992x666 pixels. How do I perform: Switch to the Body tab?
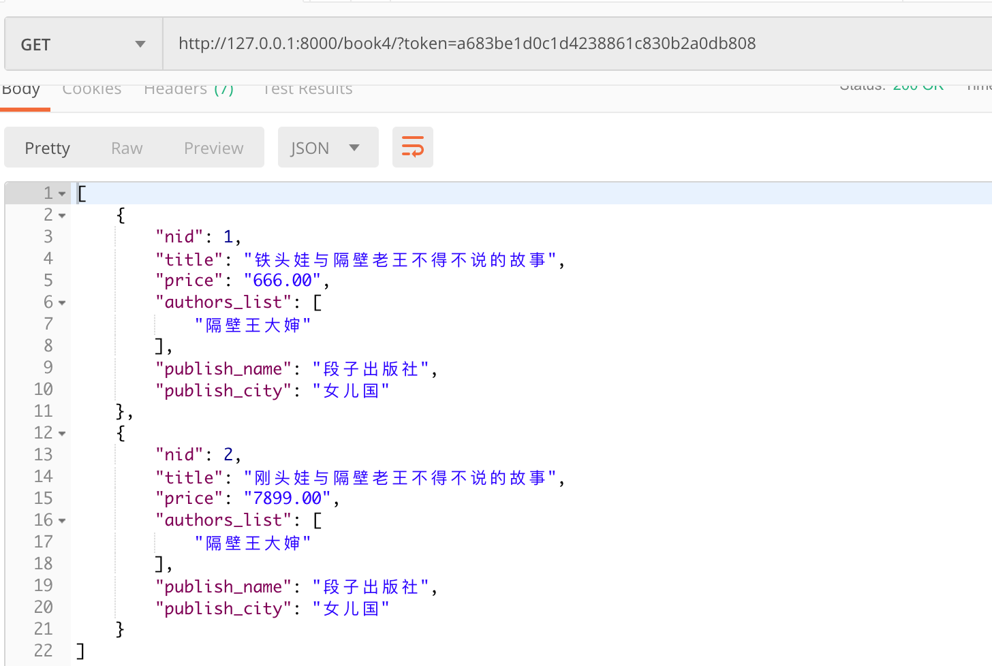point(21,90)
